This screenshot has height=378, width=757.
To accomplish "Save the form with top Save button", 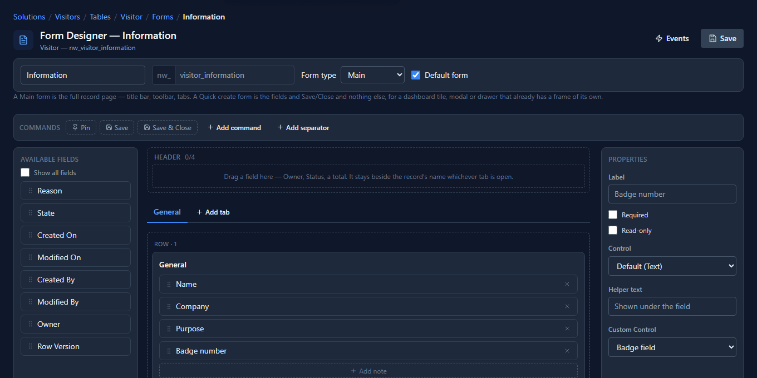I will pos(722,38).
